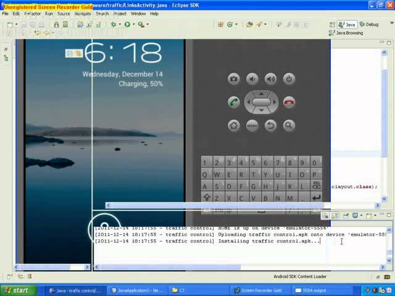
Task: Click the Open Perspective icon
Action: point(332,25)
